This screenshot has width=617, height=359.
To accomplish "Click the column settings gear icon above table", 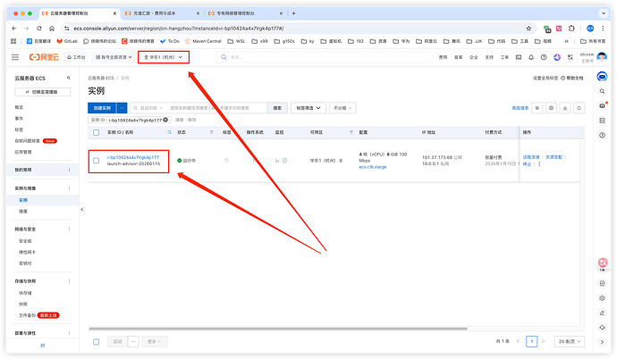I will pos(552,108).
